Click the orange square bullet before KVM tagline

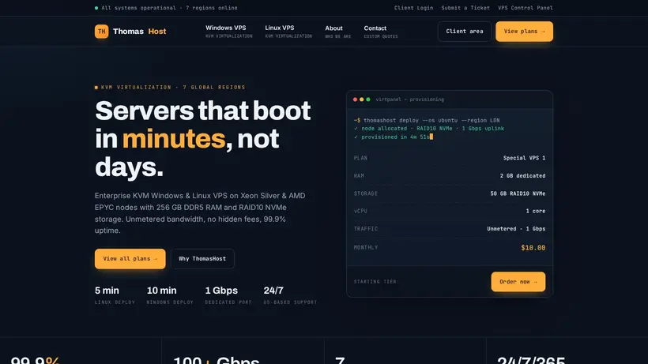click(x=96, y=88)
